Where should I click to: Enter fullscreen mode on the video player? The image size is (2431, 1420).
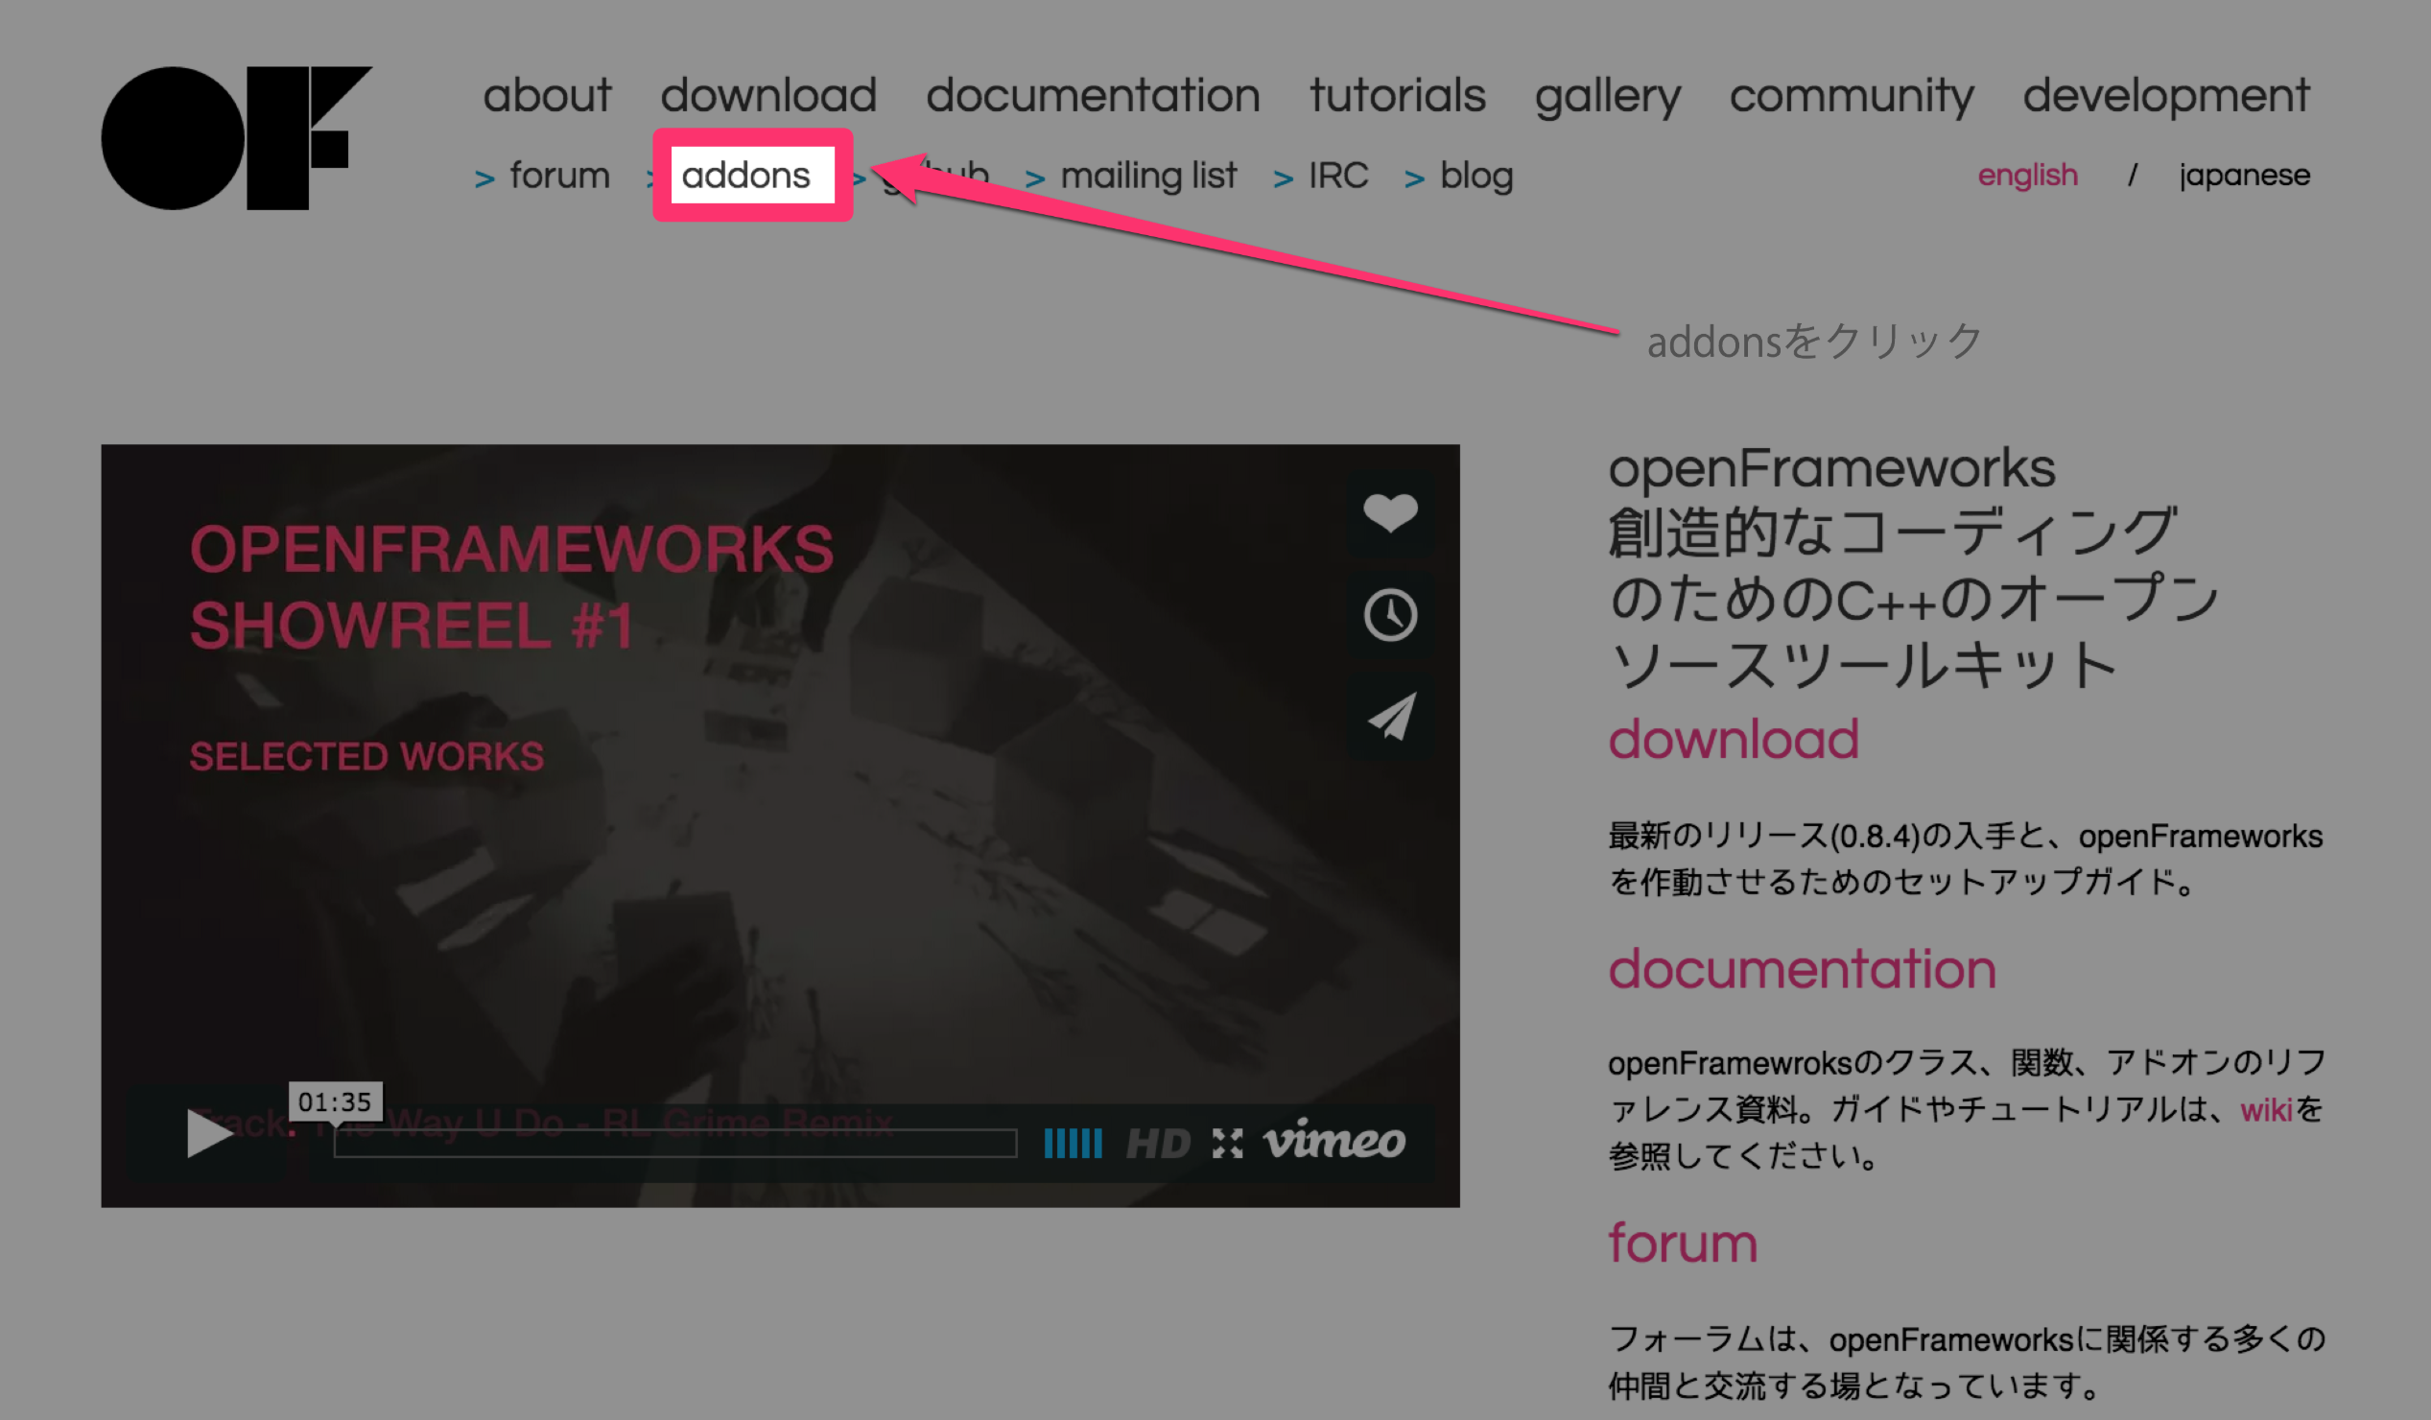click(1228, 1144)
